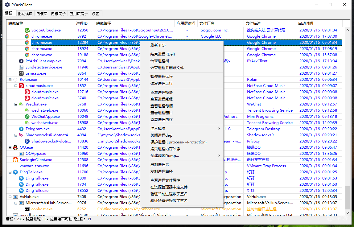Click the WeChat.exe icon
This screenshot has width=354, height=227.
coord(21,104)
